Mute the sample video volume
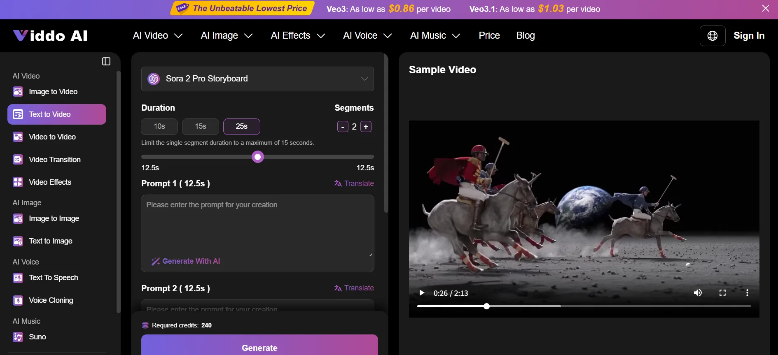 pyautogui.click(x=697, y=293)
